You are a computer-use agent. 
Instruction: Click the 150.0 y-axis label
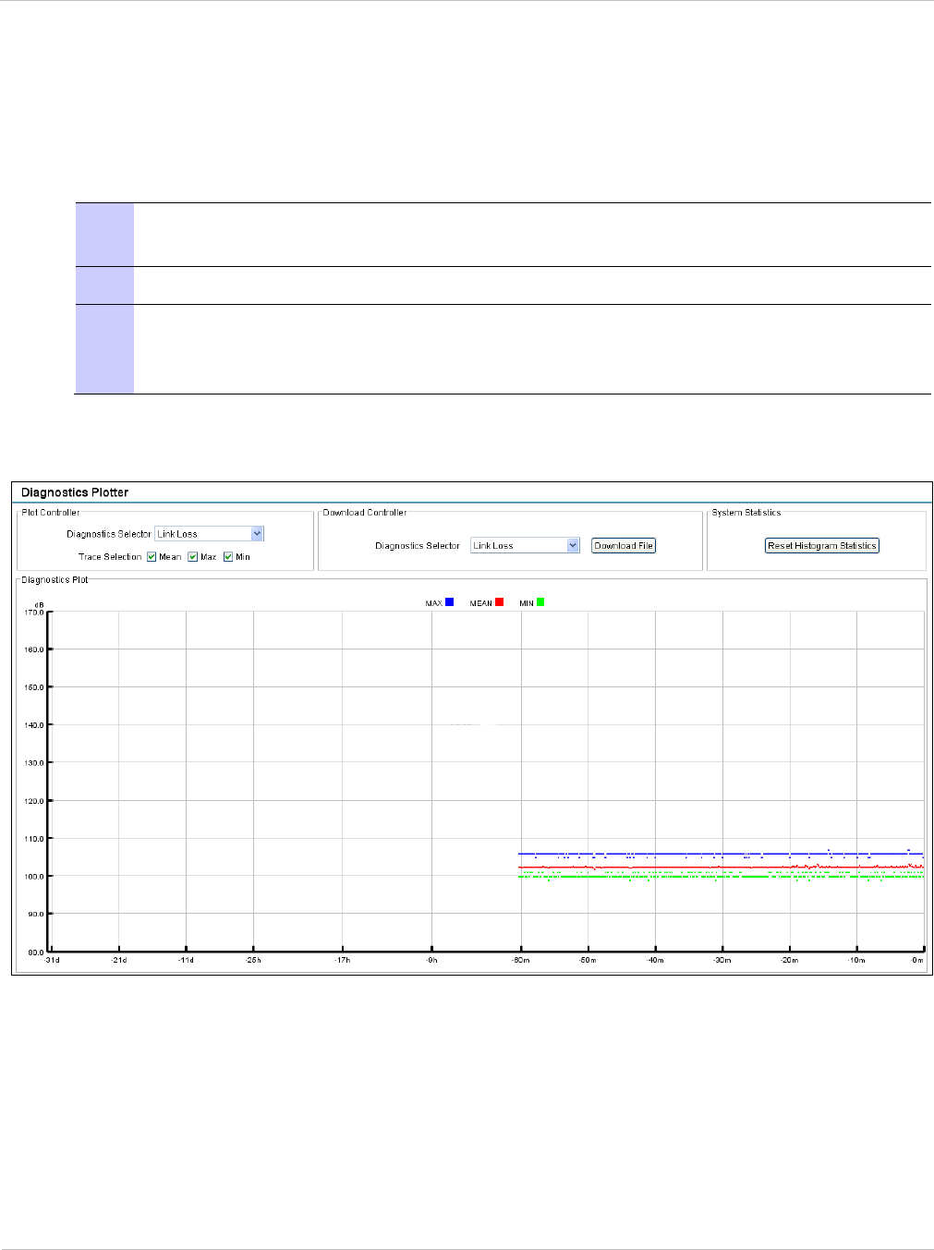point(34,688)
